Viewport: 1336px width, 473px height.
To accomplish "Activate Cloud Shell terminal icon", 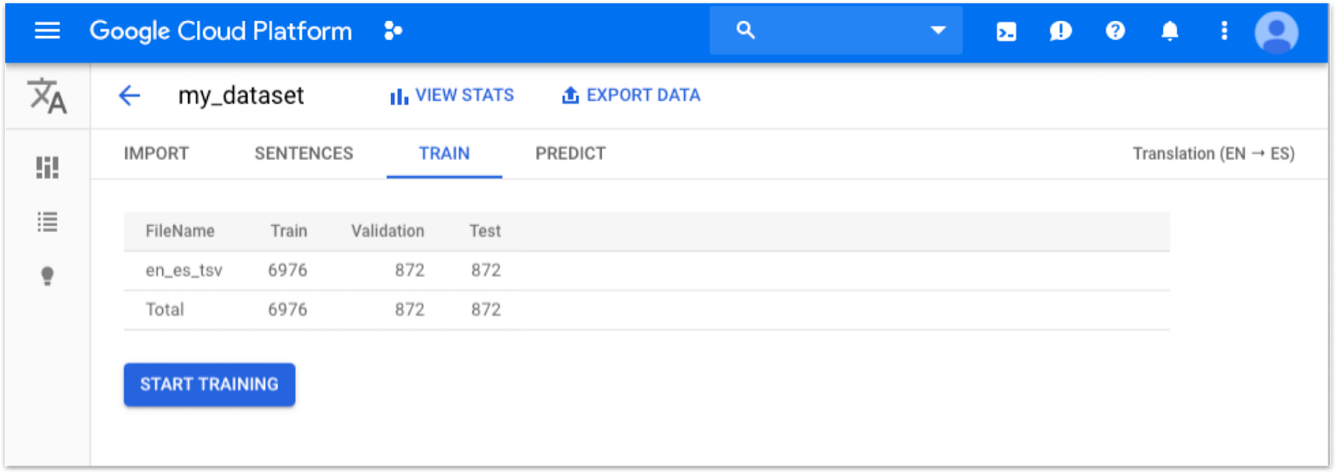I will pos(1006,32).
